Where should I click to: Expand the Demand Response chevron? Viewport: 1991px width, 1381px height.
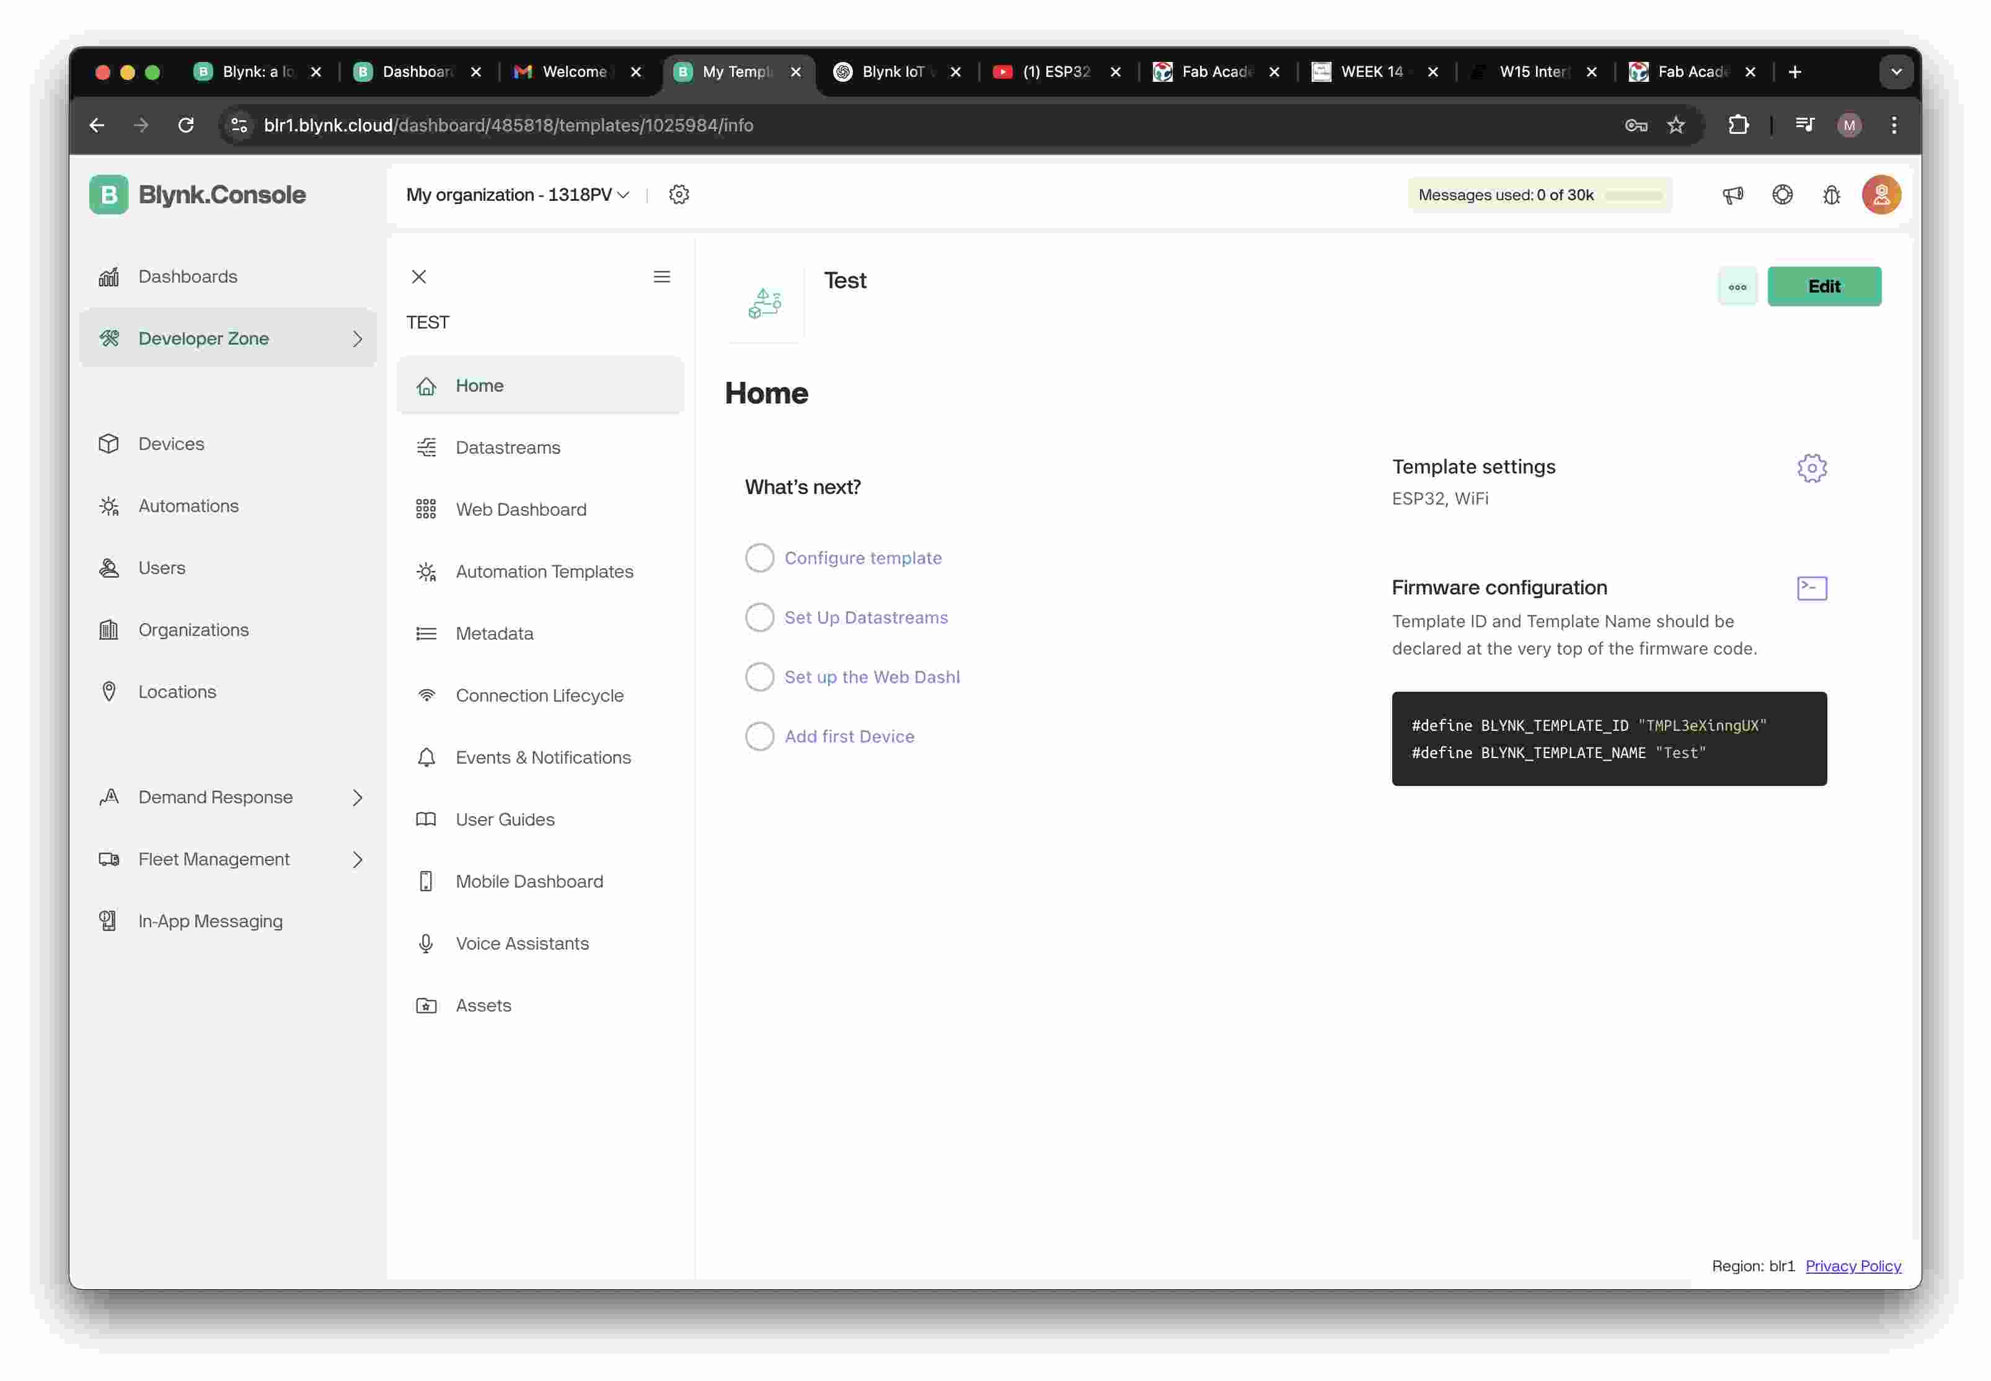[x=358, y=797]
